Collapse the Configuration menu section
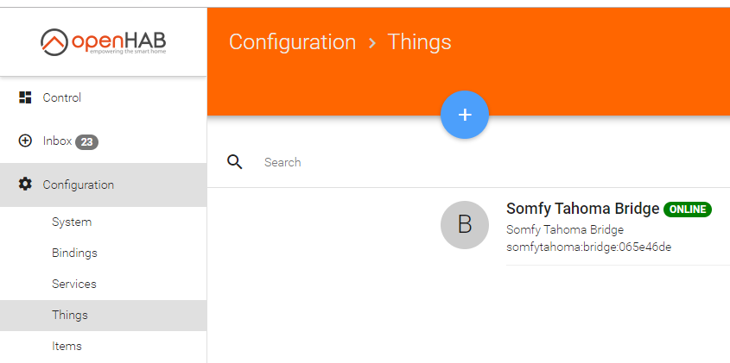 (104, 185)
